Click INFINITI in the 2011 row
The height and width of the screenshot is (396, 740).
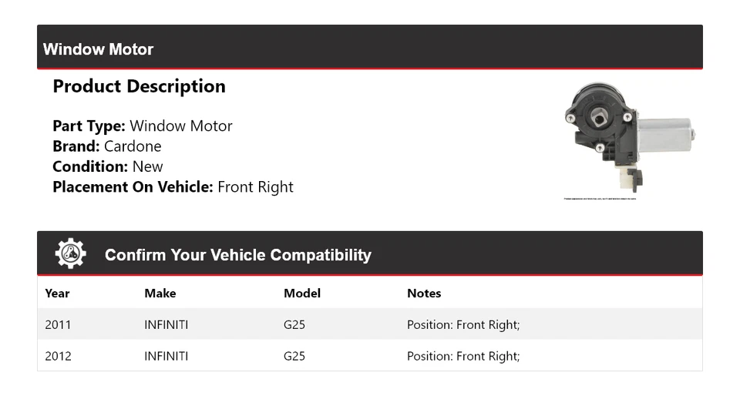[166, 325]
